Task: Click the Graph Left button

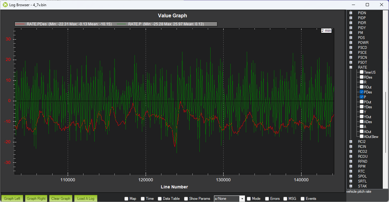Action: tap(12, 199)
